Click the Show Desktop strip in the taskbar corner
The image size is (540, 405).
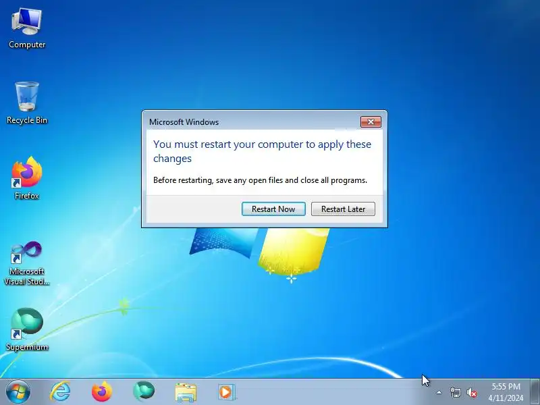pyautogui.click(x=535, y=392)
